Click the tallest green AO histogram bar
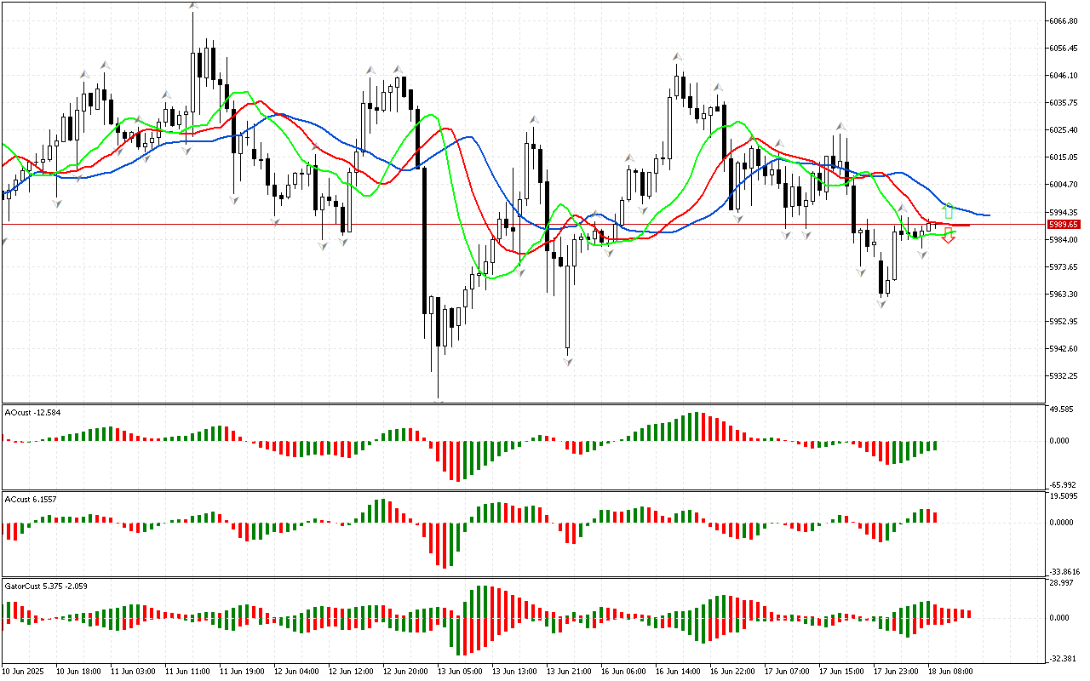This screenshot has height=681, width=1090. pyautogui.click(x=696, y=426)
